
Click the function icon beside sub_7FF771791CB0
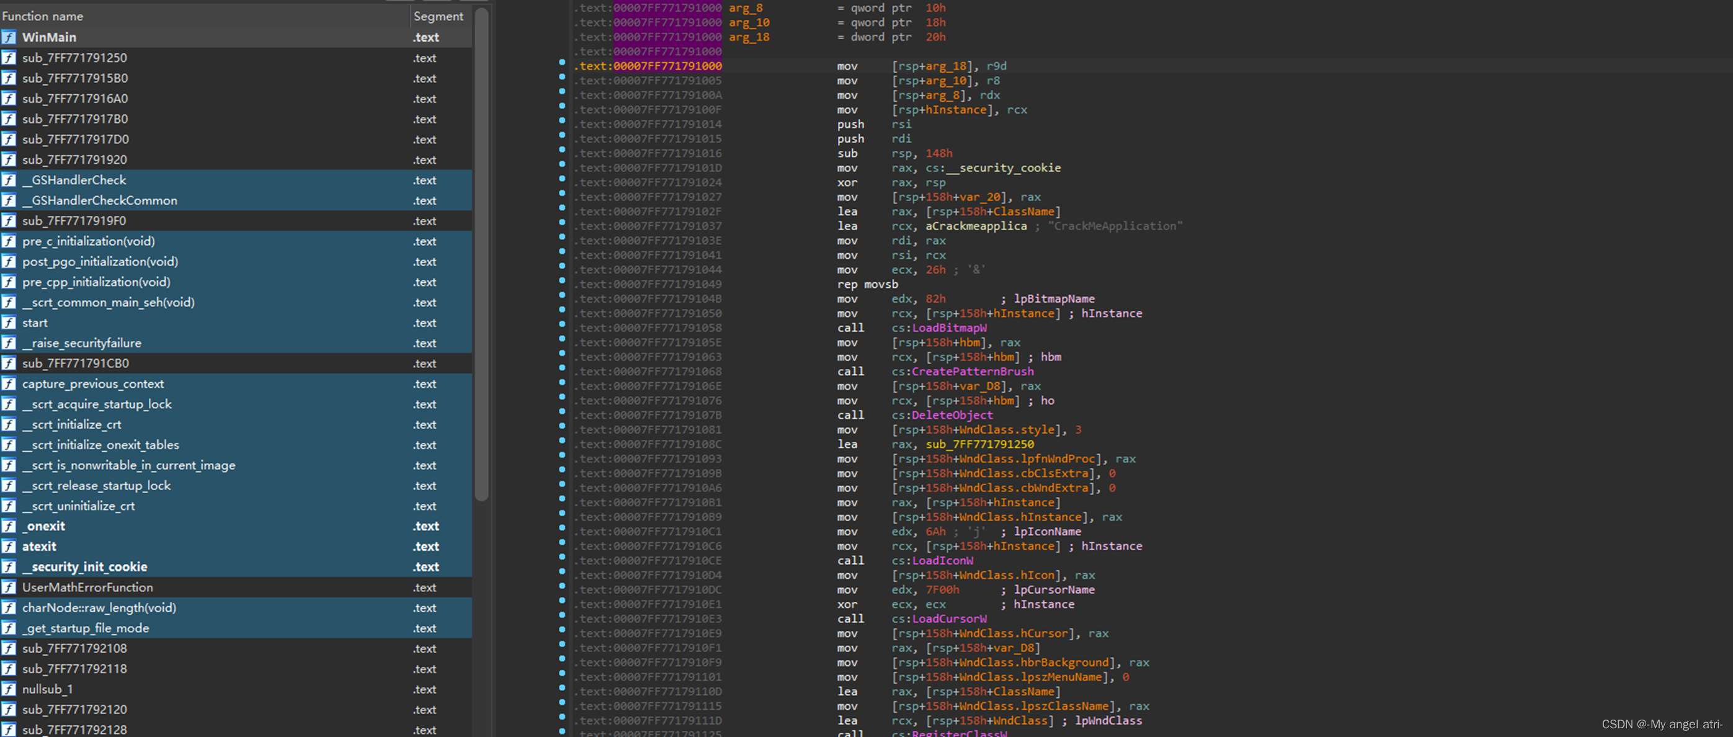(x=9, y=364)
